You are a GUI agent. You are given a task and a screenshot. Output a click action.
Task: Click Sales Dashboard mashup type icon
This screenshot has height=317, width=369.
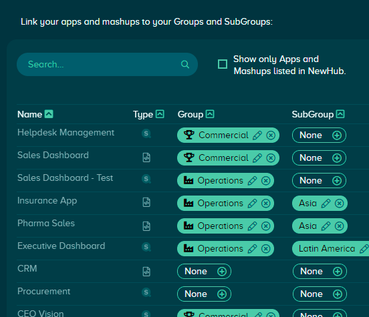point(146,157)
